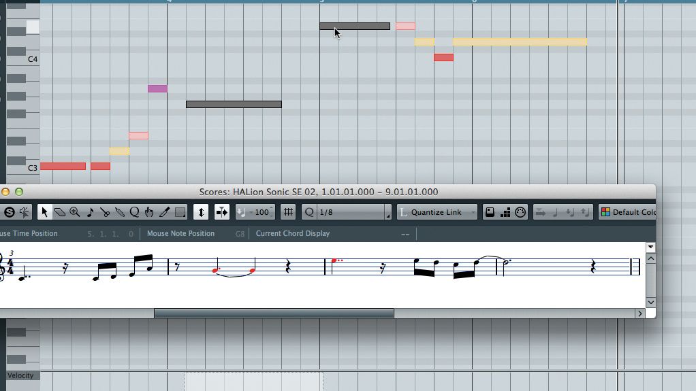
Task: Select the Object Selection arrow tool
Action: click(x=44, y=212)
